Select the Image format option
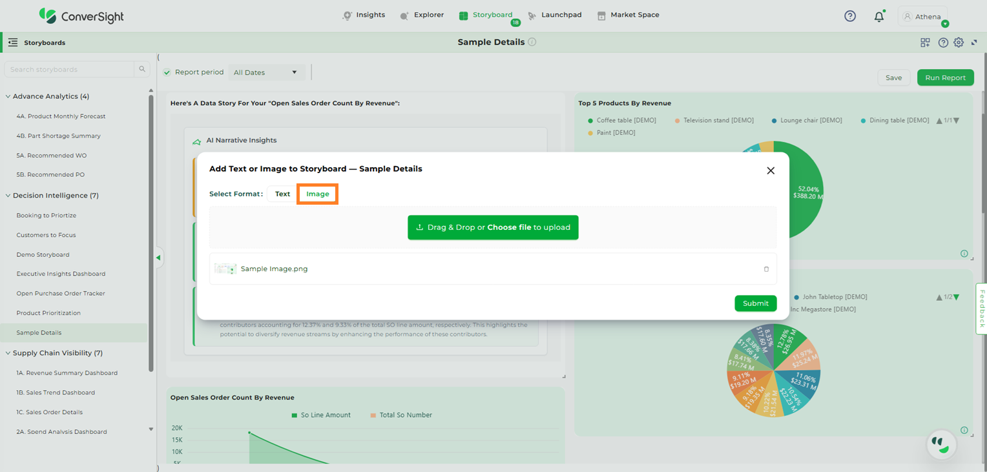Screen dimensions: 987x472 pos(317,194)
